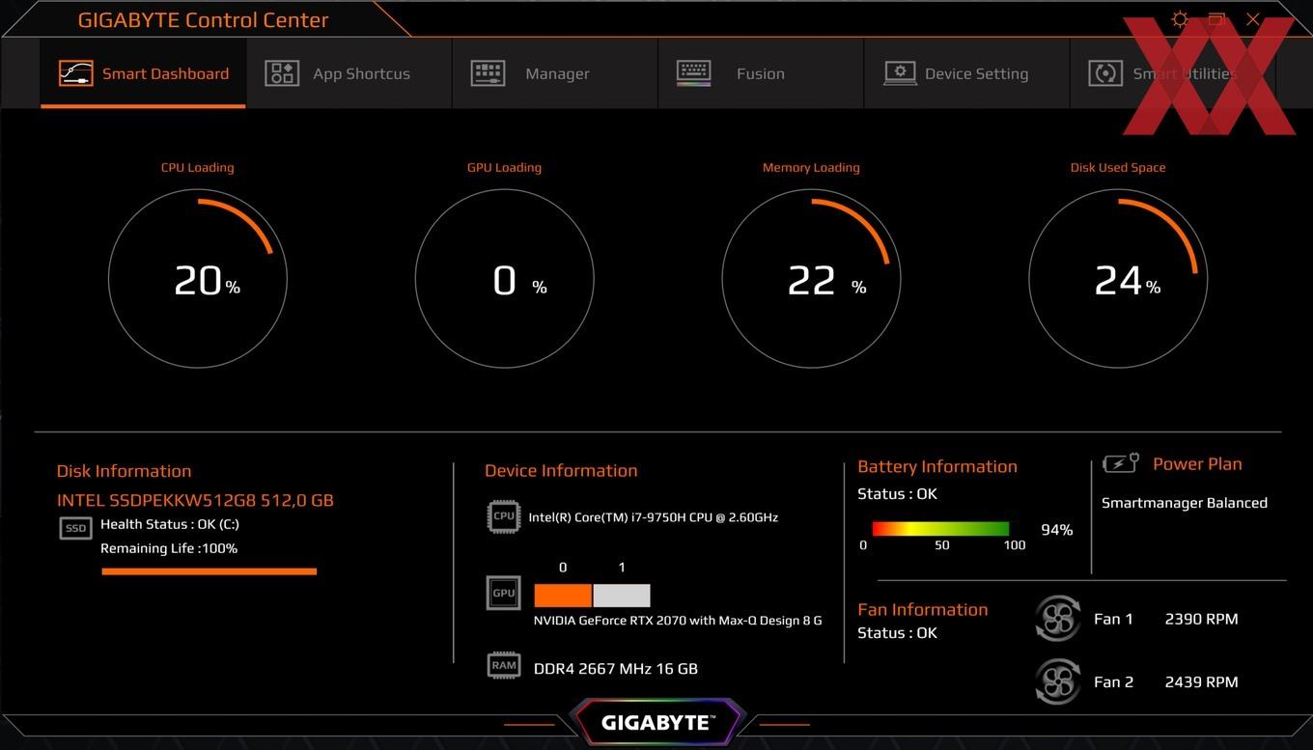
Task: Click the Fan 1 label
Action: tap(1113, 619)
